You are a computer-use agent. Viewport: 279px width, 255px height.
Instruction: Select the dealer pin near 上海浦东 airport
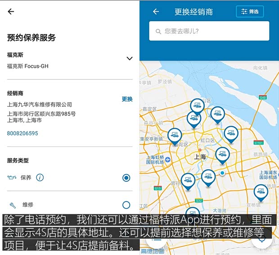pos(261,192)
